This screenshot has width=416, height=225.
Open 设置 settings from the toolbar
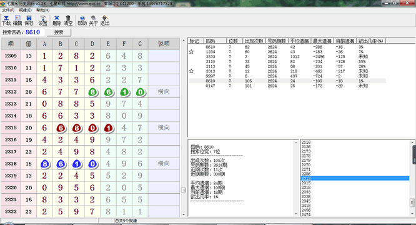[x=42, y=21]
